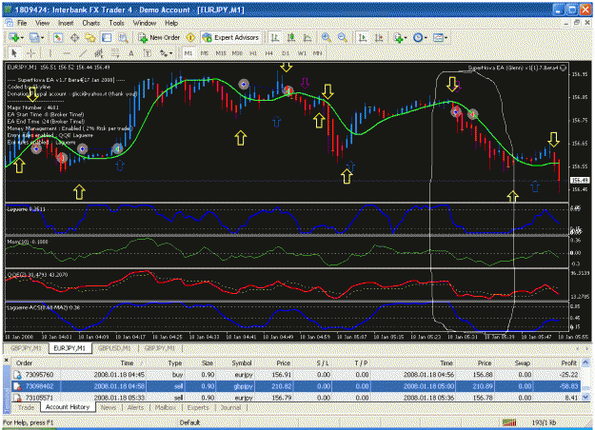The image size is (595, 430).
Task: Select the Text Label tool
Action: click(x=148, y=53)
